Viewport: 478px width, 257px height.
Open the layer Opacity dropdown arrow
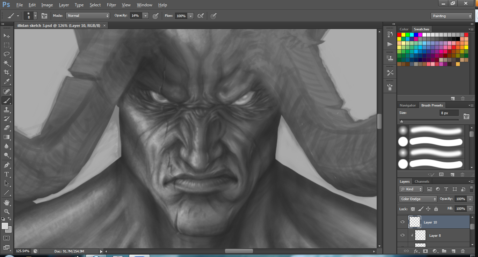470,199
